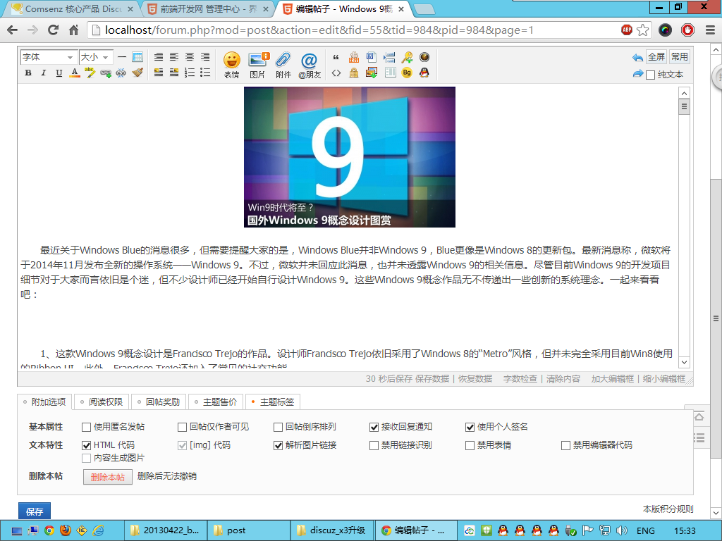This screenshot has width=722, height=541.
Task: Open the 表情 smiley picker
Action: (231, 65)
